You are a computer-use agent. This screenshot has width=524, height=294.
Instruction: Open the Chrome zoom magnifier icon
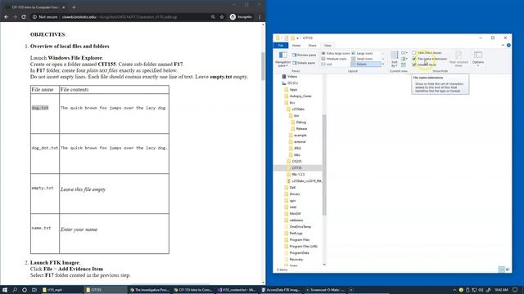pyautogui.click(x=213, y=16)
